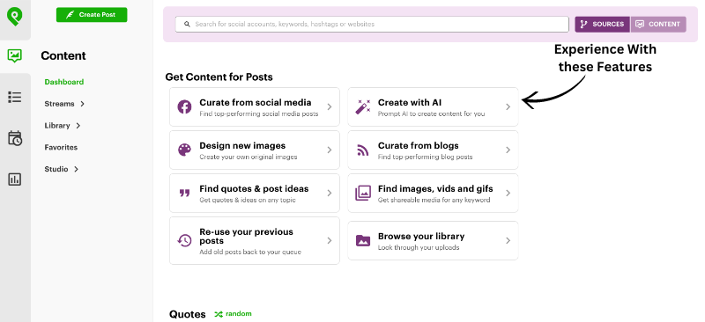Click the 'Get Content for Posts' heading
This screenshot has width=705, height=322.
point(219,77)
